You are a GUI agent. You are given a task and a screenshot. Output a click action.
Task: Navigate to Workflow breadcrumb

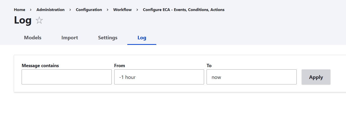[x=122, y=10]
